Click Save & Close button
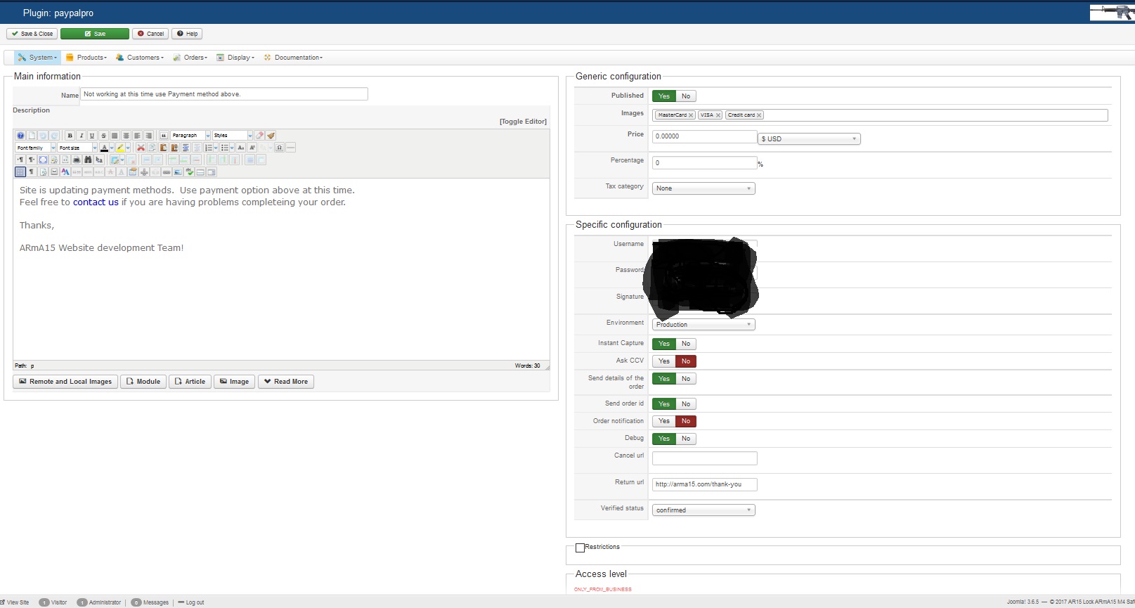The width and height of the screenshot is (1135, 608). (32, 34)
